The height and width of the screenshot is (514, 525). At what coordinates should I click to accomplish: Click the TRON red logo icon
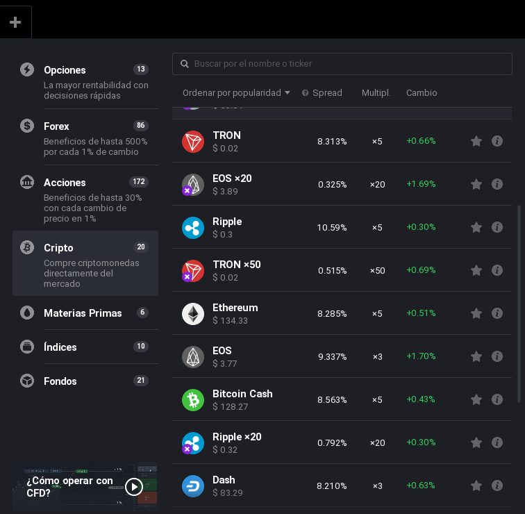[193, 141]
